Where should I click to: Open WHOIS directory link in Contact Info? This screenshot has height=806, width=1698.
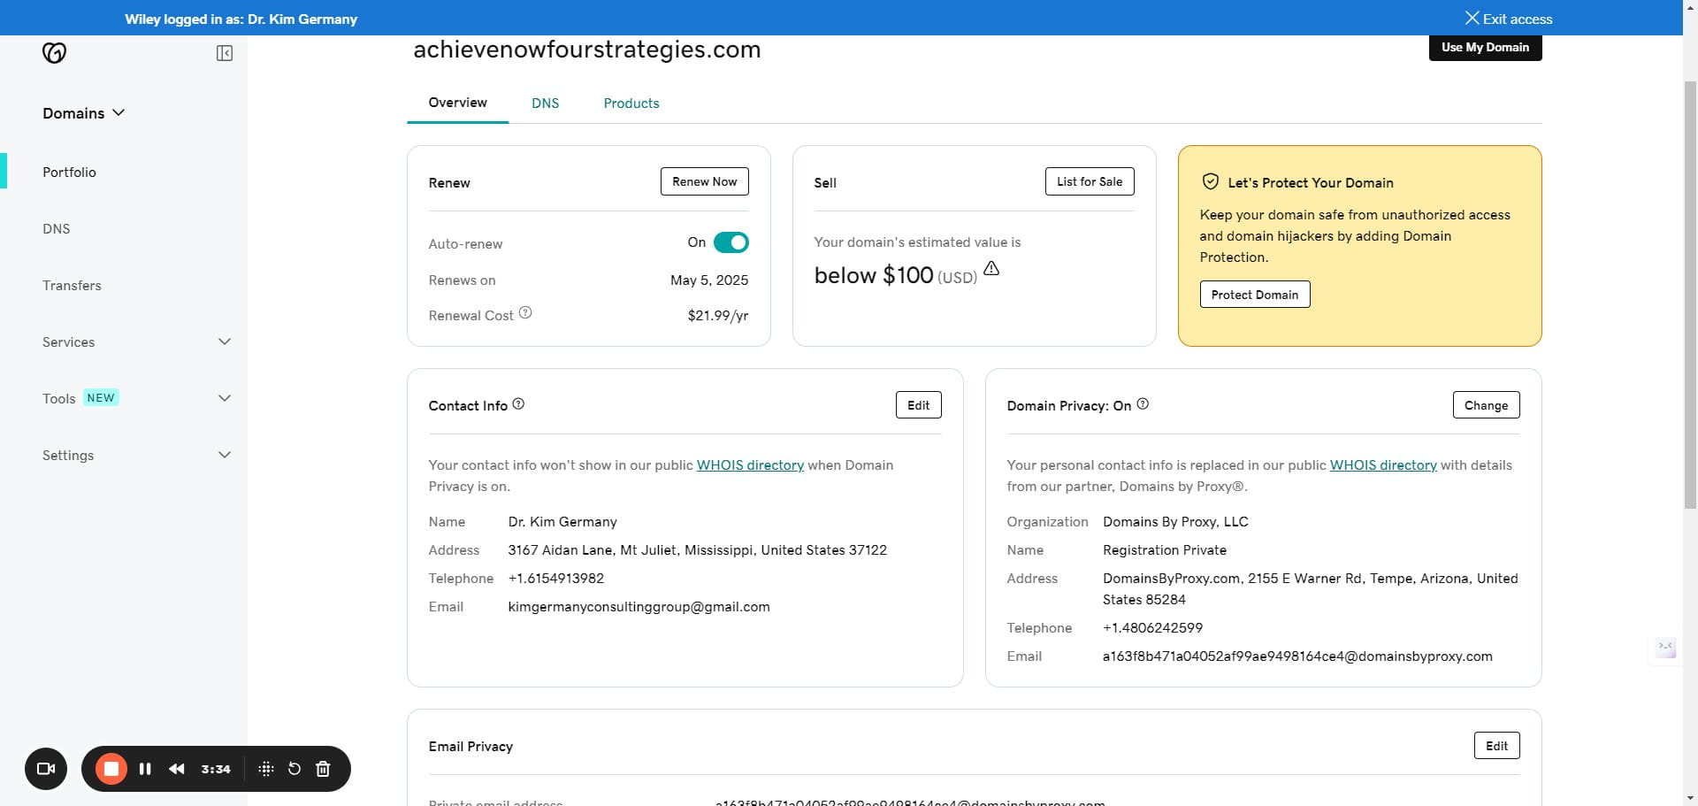tap(750, 465)
